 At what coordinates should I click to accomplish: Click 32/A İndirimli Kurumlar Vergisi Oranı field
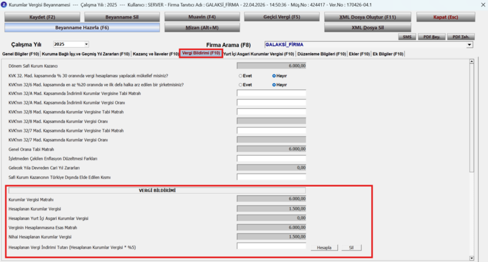pos(271,103)
